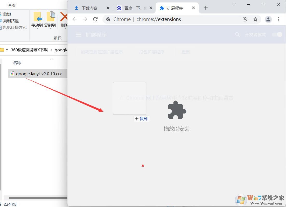This screenshot has width=286, height=207.
Task: Click the back navigation arrow in Chrome
Action: click(x=74, y=19)
